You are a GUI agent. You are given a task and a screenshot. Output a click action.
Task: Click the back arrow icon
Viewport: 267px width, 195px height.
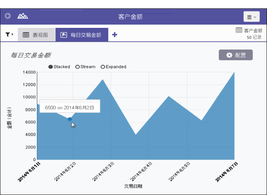(x=8, y=16)
